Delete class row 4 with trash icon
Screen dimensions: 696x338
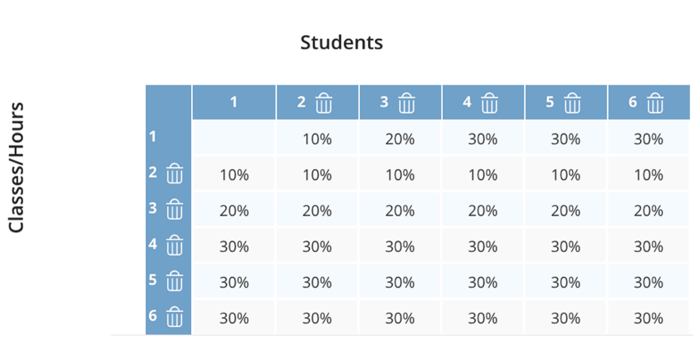click(x=174, y=245)
